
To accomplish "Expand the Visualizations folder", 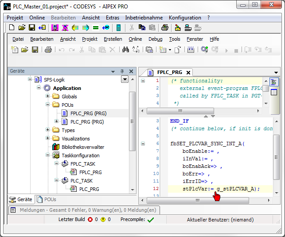I will tap(47, 138).
